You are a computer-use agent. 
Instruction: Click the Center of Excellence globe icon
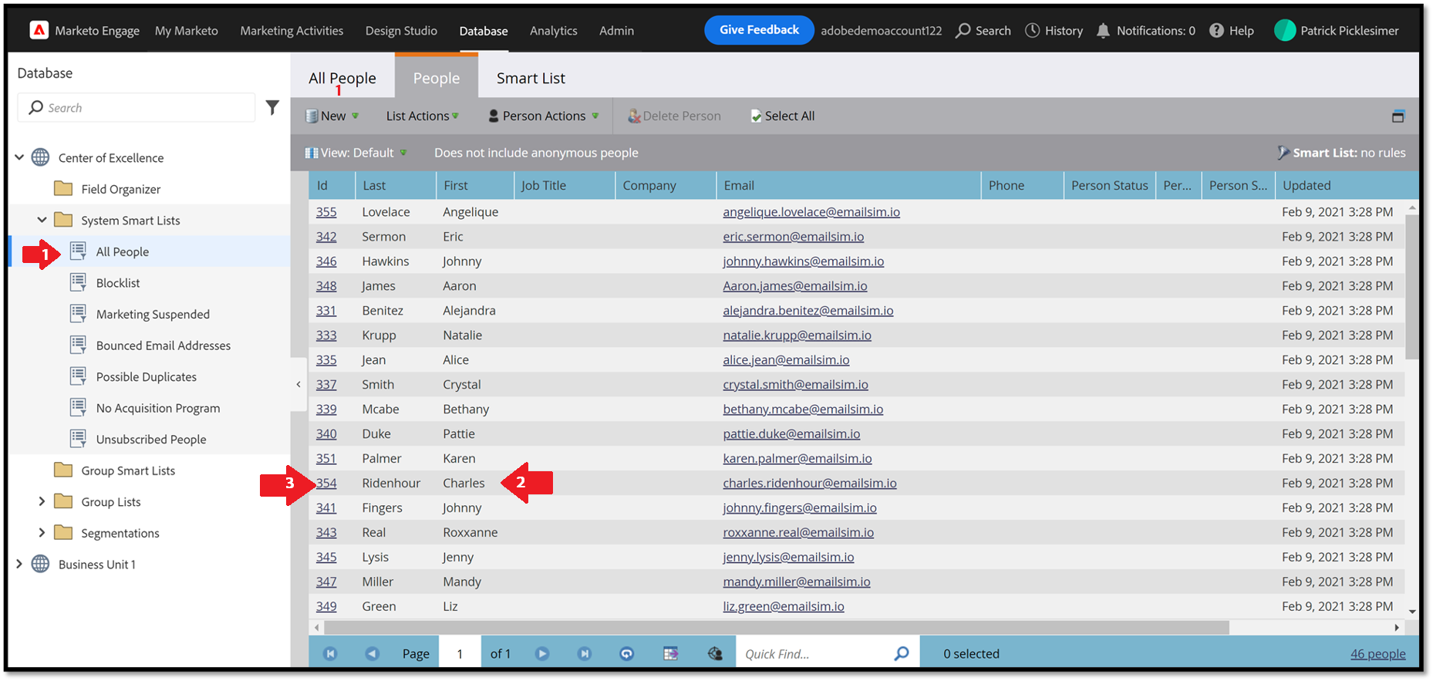[40, 157]
